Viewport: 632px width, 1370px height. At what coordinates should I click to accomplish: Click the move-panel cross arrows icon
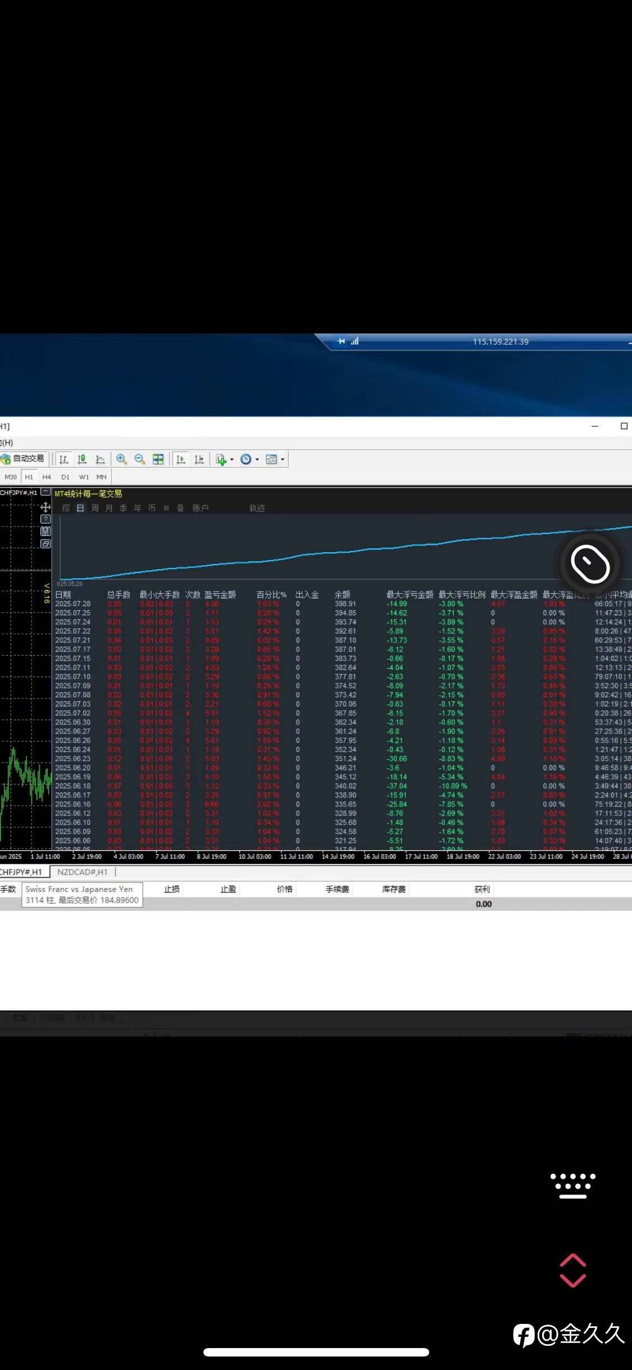[x=46, y=507]
